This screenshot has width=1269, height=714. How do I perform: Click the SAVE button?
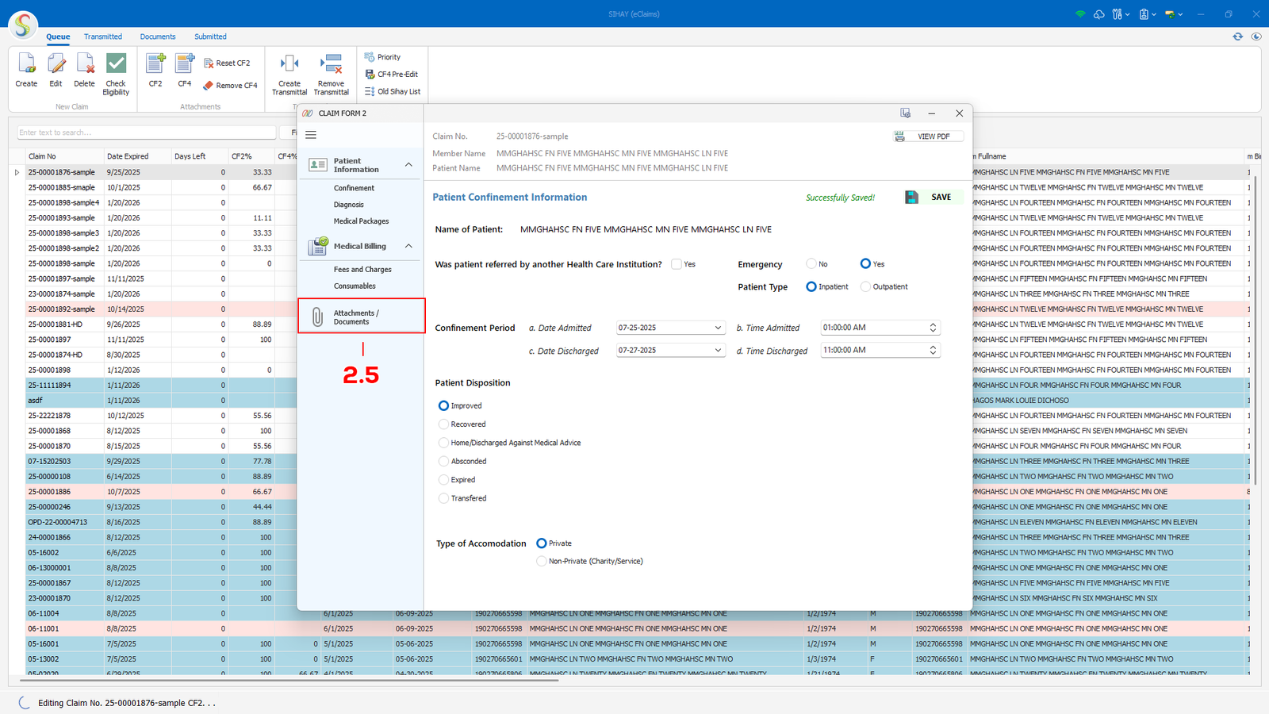coord(933,198)
